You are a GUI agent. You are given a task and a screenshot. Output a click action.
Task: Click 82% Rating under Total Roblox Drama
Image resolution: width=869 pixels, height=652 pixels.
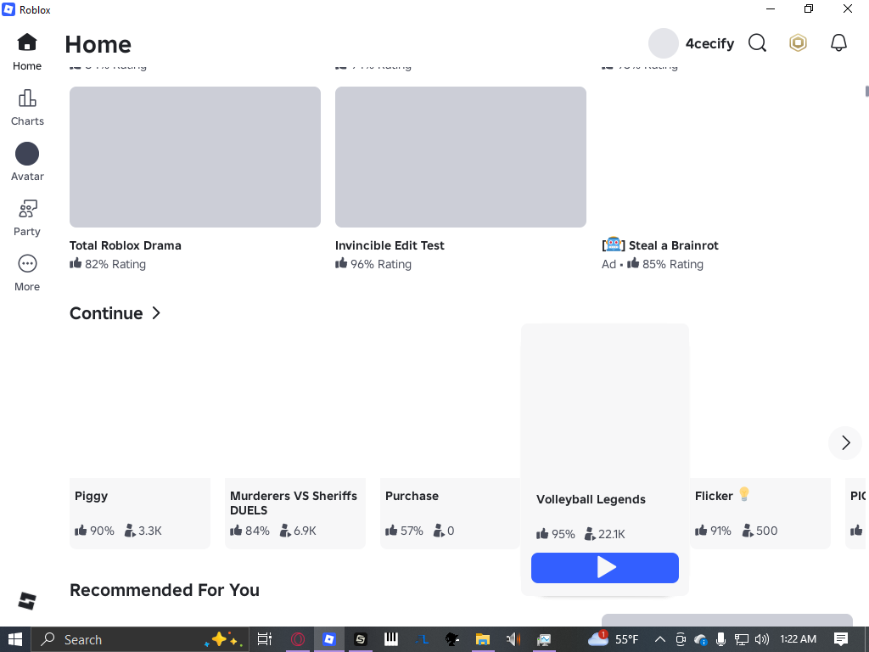coord(108,264)
